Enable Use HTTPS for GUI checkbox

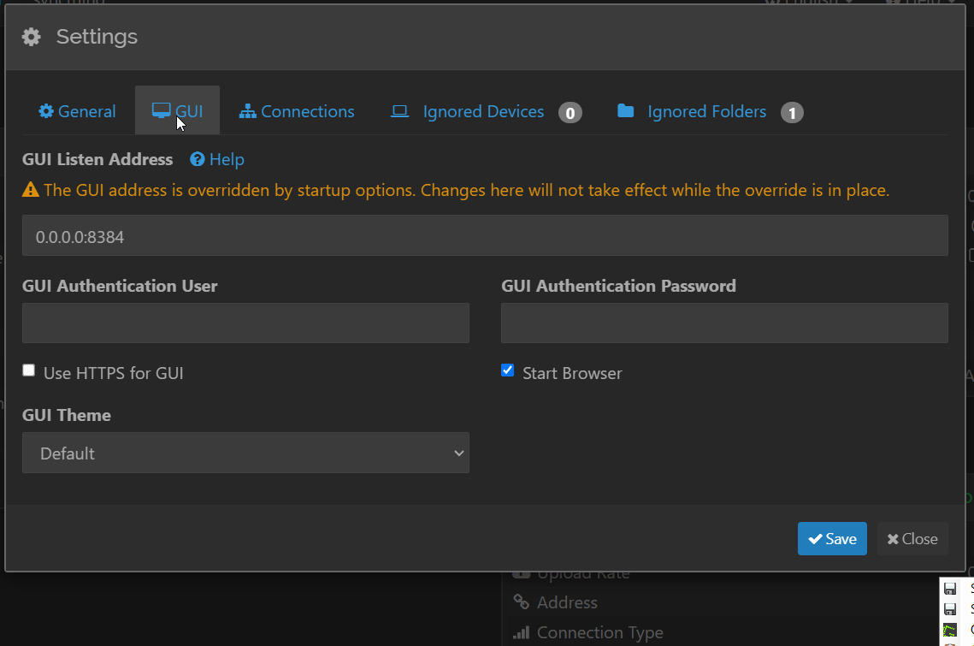tap(29, 370)
